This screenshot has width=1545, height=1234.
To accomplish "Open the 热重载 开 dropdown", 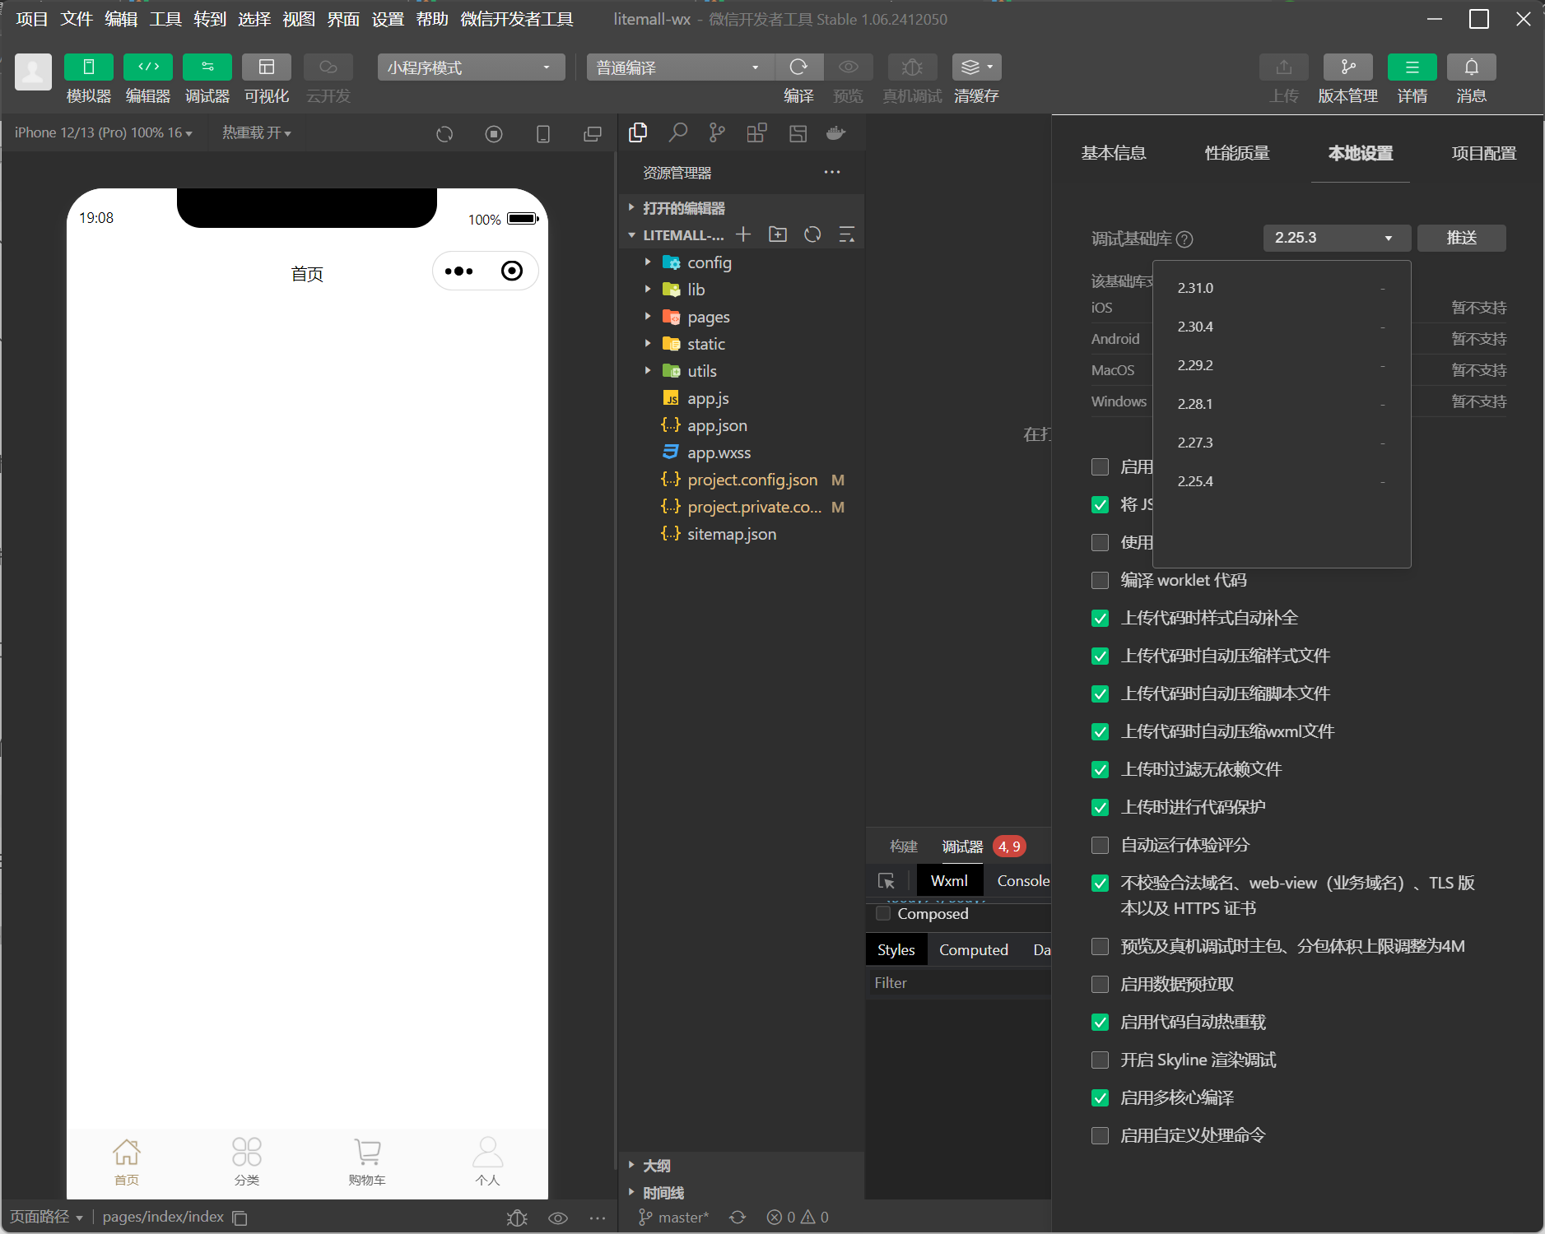I will (257, 132).
